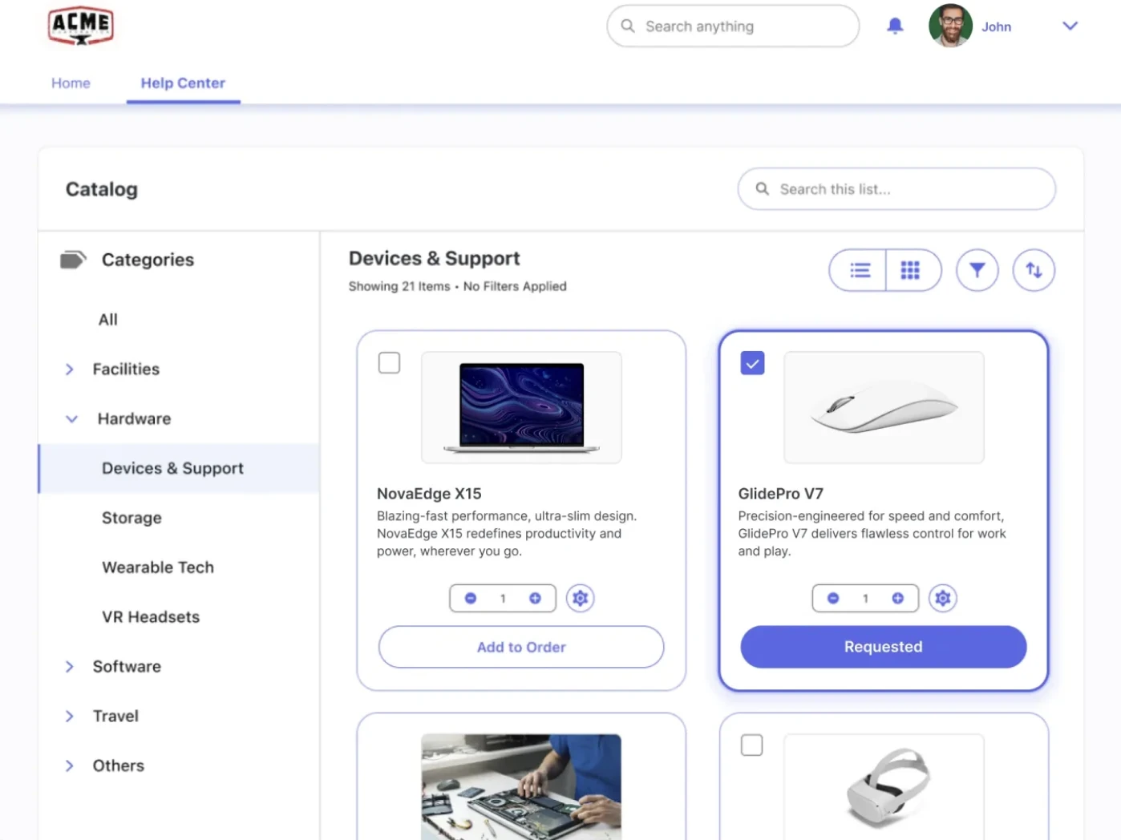Open GlidePro V7 settings gear
The height and width of the screenshot is (840, 1121).
point(943,598)
